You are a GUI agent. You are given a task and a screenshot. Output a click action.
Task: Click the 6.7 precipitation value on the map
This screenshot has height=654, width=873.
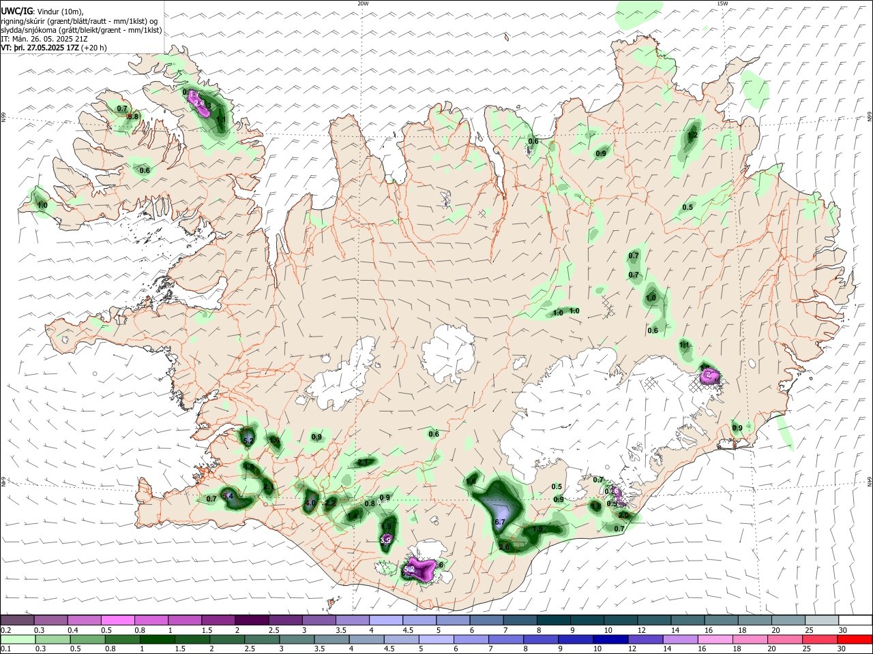(499, 523)
